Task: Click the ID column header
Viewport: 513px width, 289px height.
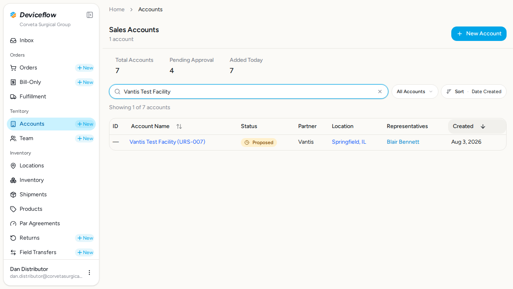Action: coord(115,126)
